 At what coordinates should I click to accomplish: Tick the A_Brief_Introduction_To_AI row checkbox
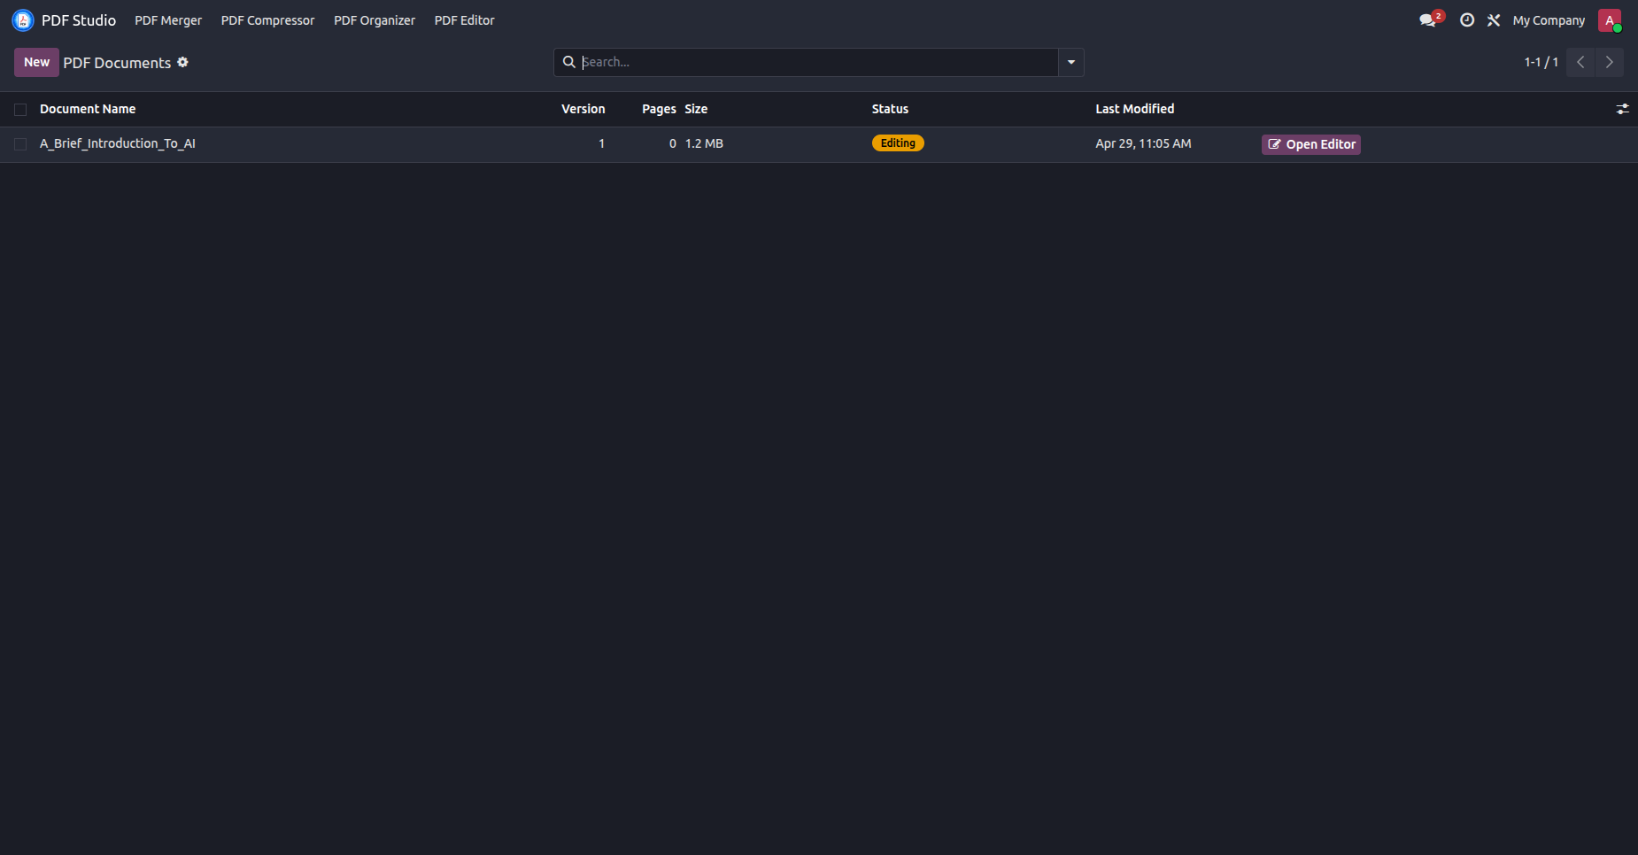20,144
